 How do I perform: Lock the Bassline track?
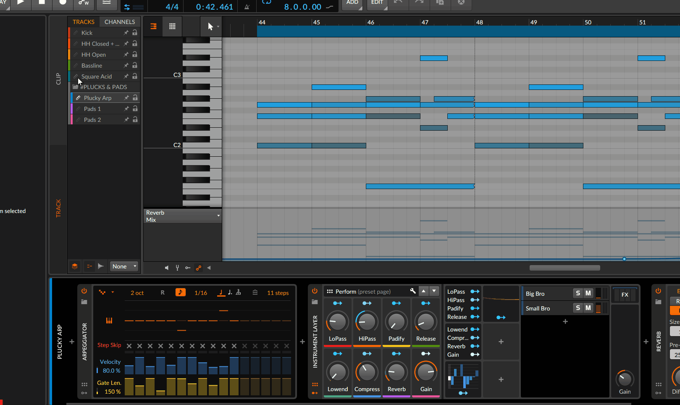click(x=135, y=66)
